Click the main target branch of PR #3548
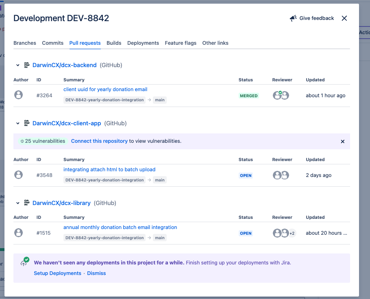This screenshot has width=370, height=299. pyautogui.click(x=160, y=180)
